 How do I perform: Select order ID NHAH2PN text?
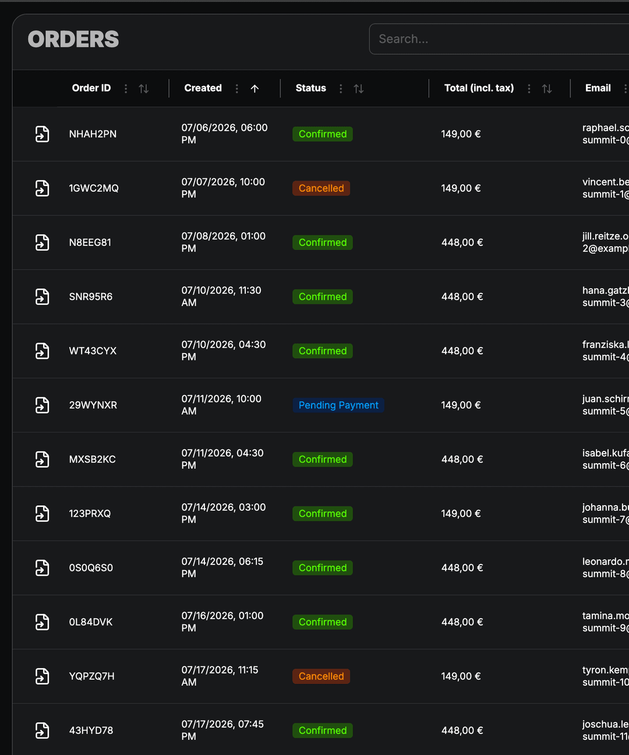(93, 134)
